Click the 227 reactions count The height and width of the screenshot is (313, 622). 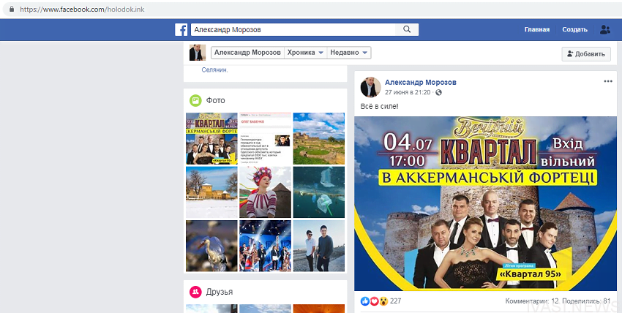pos(395,301)
